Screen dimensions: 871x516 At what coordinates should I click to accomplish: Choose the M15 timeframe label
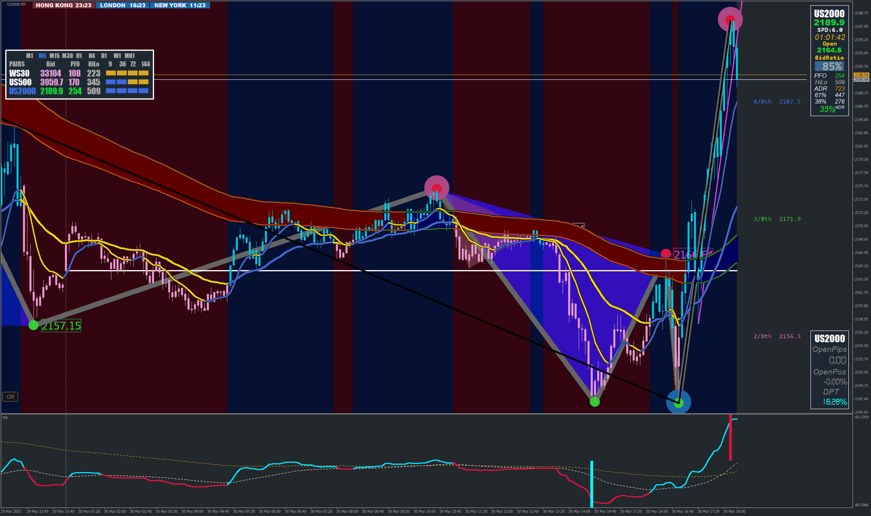pos(54,56)
